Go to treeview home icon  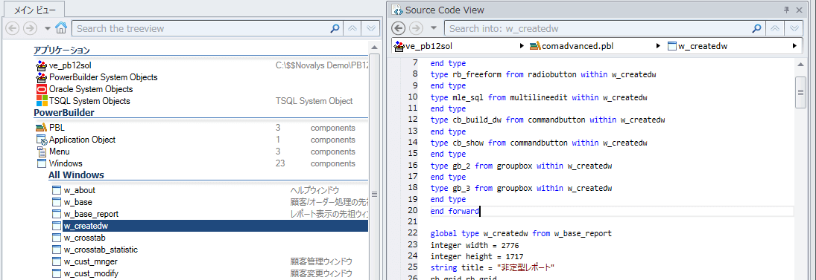(61, 28)
